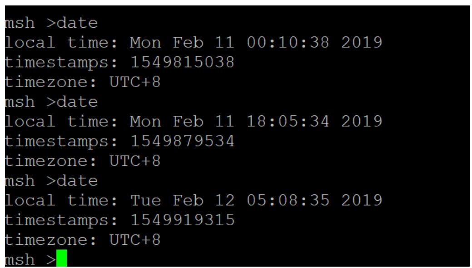
Task: Click the time 05:08:35 in third output
Action: click(x=288, y=201)
